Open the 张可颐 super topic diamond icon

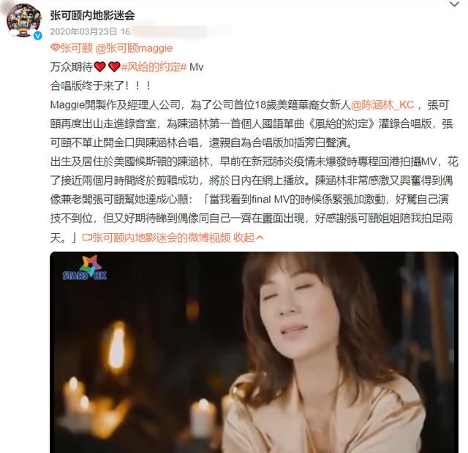(x=55, y=47)
